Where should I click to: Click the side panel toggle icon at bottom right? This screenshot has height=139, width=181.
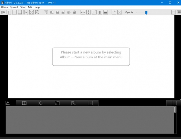point(174,103)
